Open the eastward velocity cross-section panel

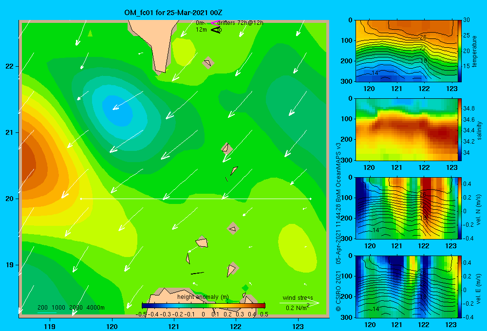(407, 287)
